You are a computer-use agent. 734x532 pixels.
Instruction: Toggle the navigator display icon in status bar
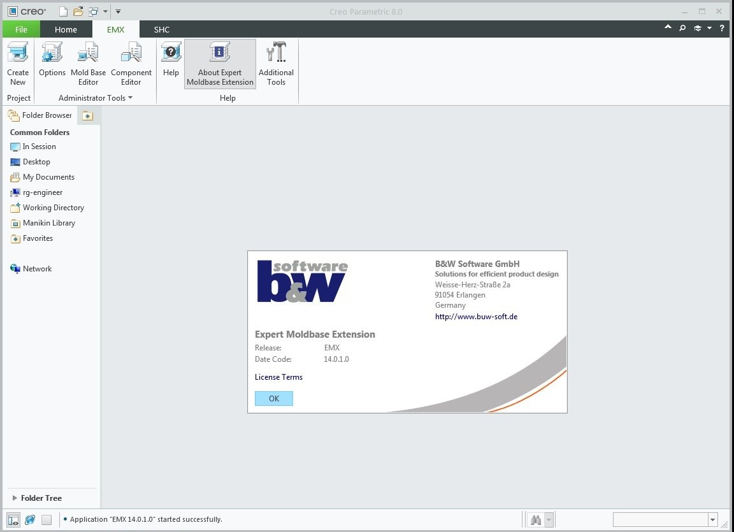coord(13,519)
